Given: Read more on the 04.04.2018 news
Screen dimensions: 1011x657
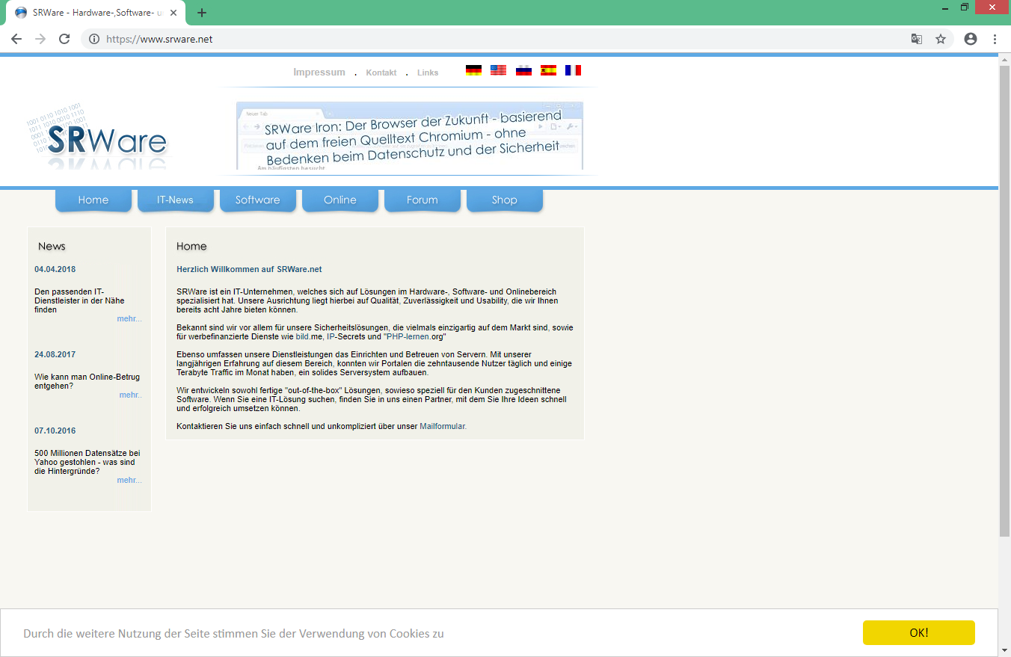Looking at the screenshot, I should [129, 318].
